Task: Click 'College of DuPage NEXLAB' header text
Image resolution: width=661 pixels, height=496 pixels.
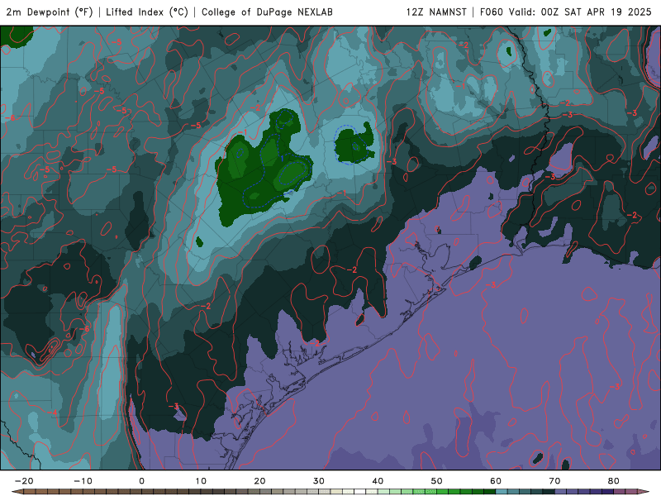Action: point(267,12)
